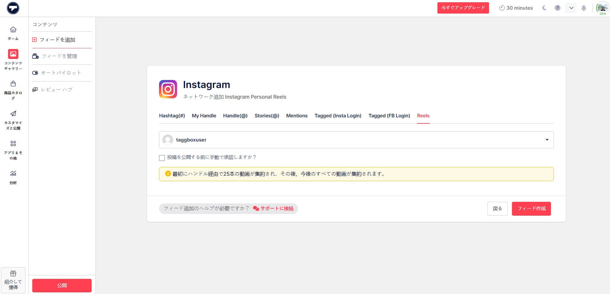Image resolution: width=610 pixels, height=294 pixels.
Task: Open the notifications bell icon
Action: tap(584, 8)
